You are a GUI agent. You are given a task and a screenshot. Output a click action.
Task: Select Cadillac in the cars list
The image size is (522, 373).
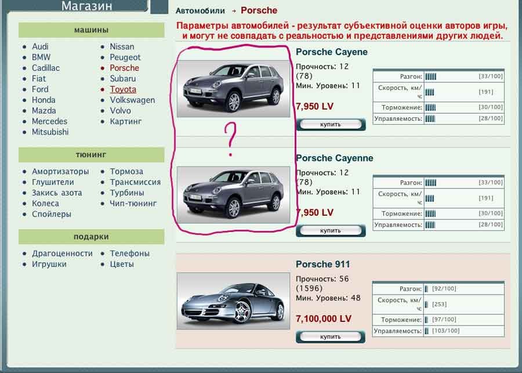point(46,68)
